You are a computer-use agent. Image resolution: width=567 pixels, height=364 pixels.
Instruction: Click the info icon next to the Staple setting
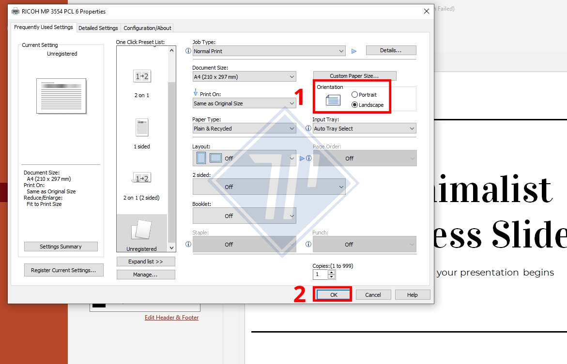click(187, 244)
